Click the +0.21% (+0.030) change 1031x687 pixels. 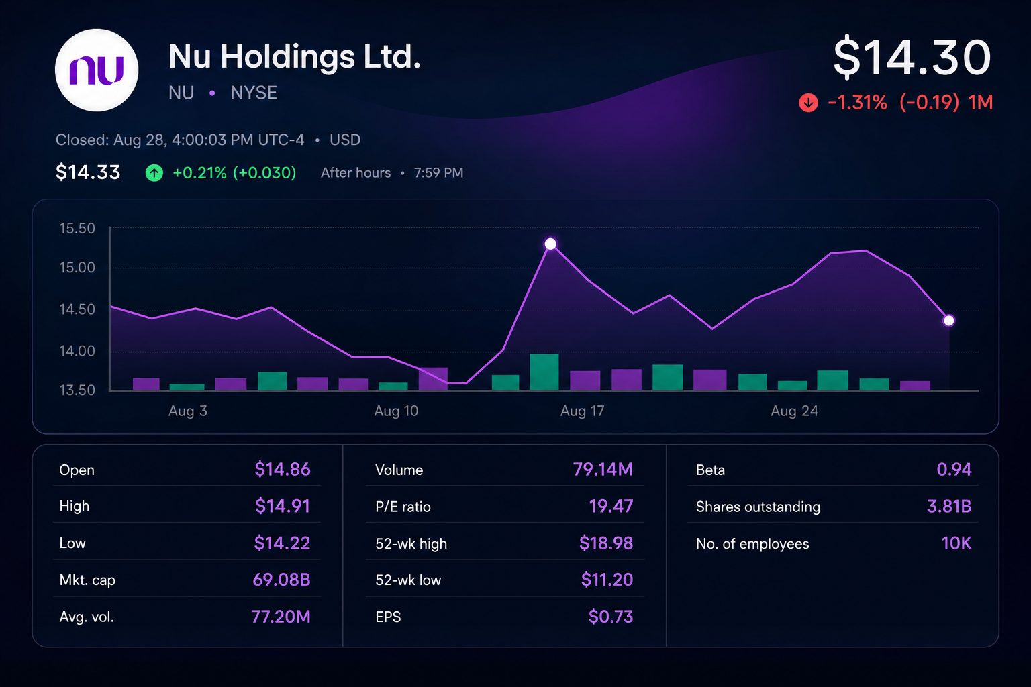pos(234,173)
